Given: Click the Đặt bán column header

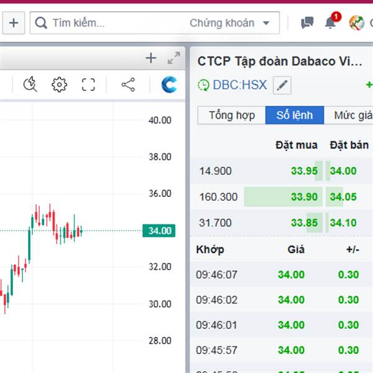Looking at the screenshot, I should [x=349, y=145].
